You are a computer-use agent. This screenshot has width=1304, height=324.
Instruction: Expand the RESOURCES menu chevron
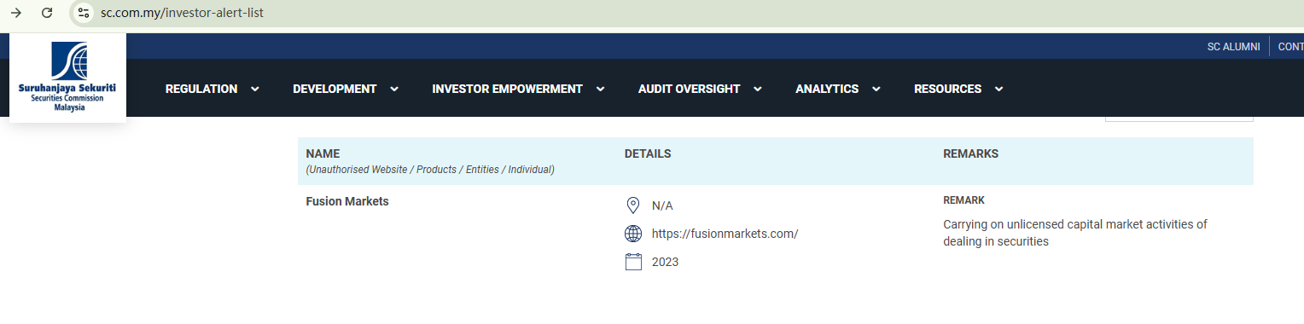[x=998, y=89]
